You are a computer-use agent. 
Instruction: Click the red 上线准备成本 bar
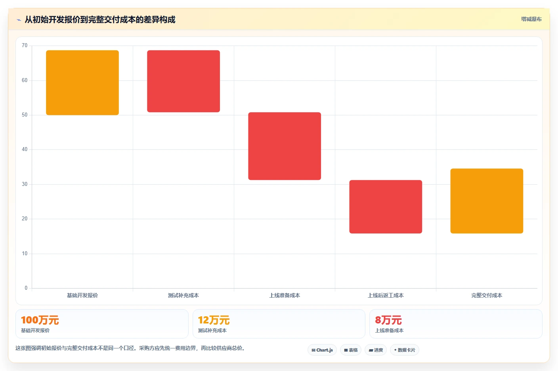coord(285,146)
